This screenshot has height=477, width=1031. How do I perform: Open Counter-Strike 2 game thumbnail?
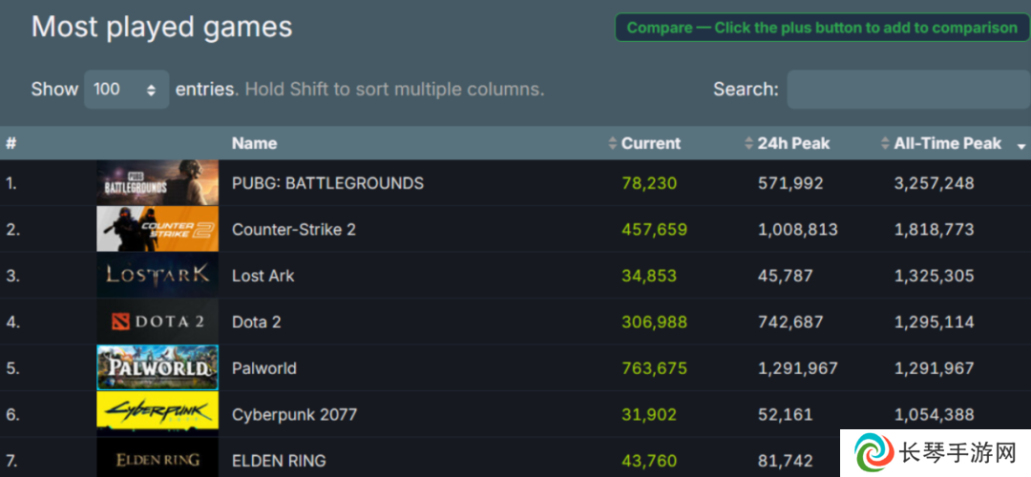(158, 229)
